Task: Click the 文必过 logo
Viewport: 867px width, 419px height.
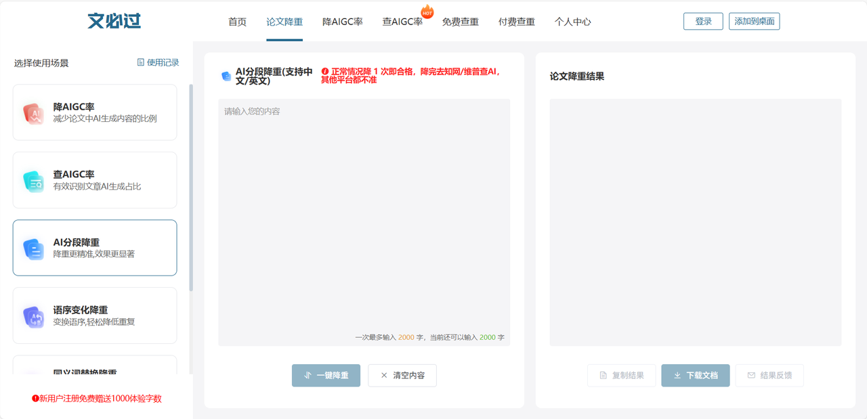Action: 114,21
